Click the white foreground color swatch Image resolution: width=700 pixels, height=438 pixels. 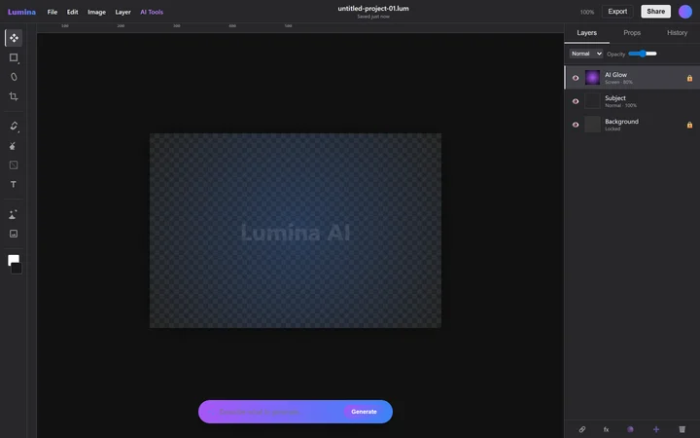pos(13,259)
